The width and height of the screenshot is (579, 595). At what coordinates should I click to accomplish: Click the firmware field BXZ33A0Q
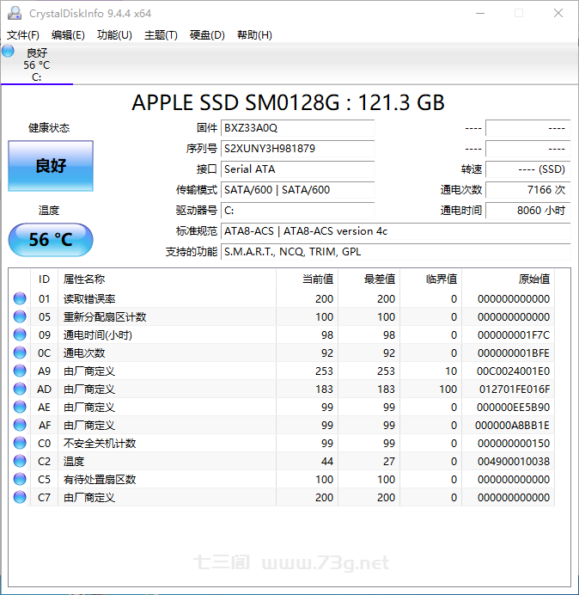298,128
